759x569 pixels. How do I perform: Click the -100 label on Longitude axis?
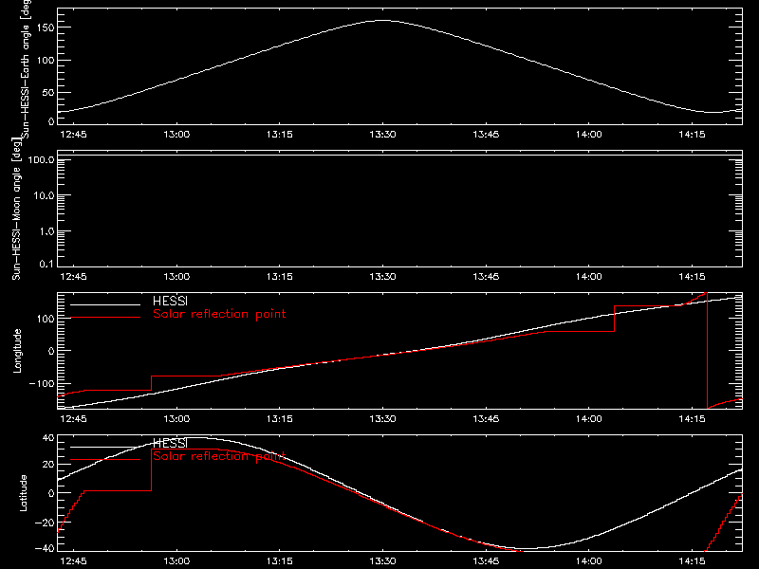pyautogui.click(x=42, y=383)
